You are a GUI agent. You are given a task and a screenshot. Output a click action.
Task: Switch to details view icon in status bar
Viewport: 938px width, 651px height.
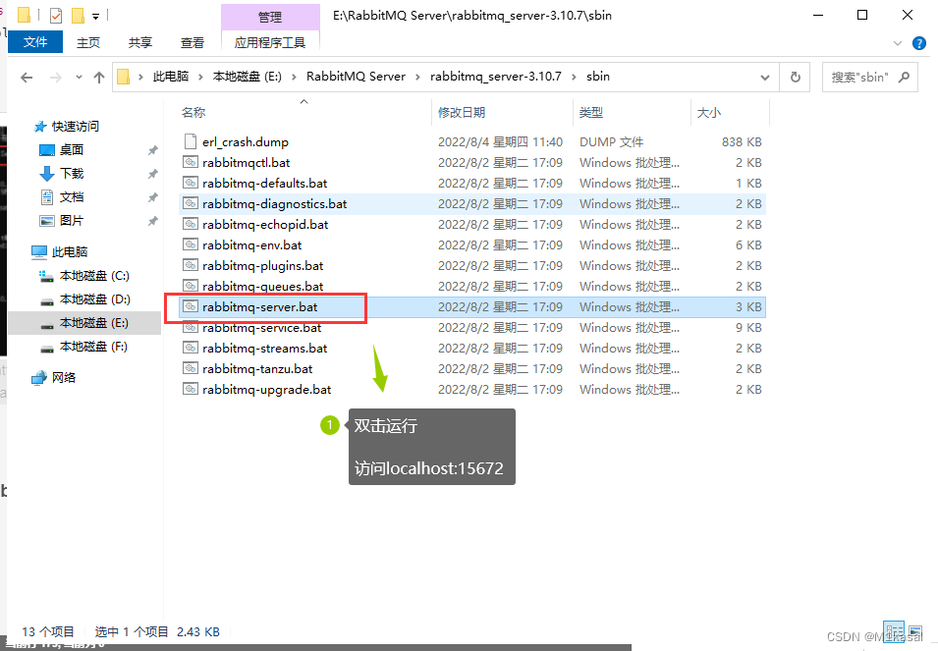click(895, 631)
